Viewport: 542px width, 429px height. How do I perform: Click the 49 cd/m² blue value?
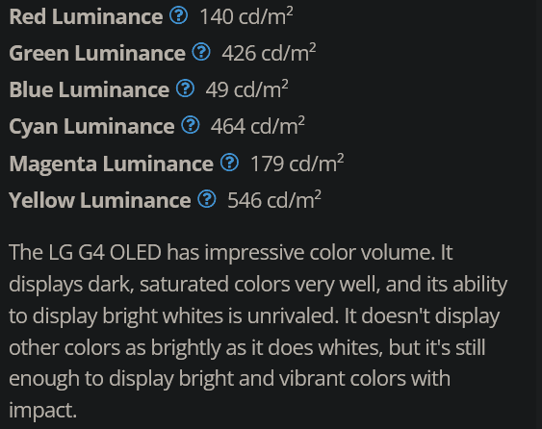tap(247, 89)
